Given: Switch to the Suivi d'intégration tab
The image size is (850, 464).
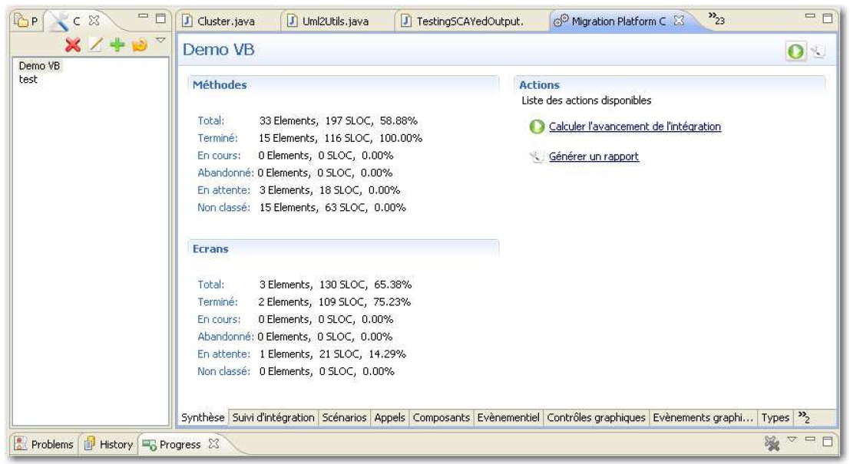Looking at the screenshot, I should point(273,417).
